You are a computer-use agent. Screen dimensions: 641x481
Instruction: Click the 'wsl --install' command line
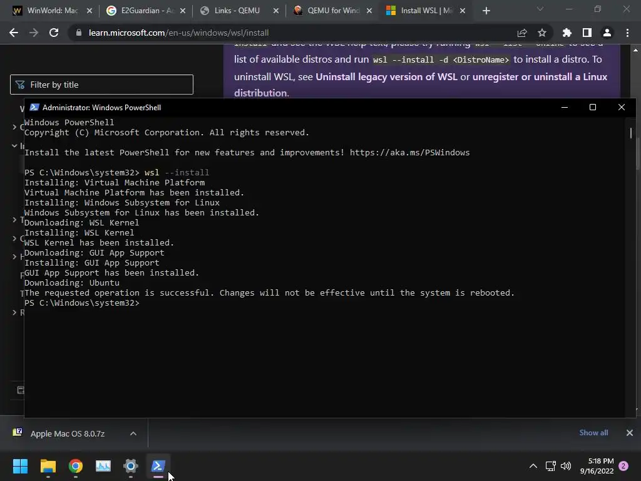coord(116,173)
